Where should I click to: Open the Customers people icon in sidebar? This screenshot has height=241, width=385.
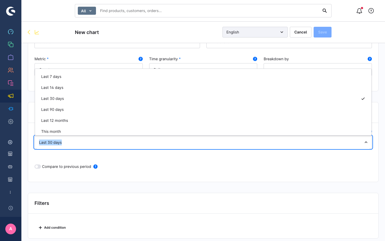11,70
